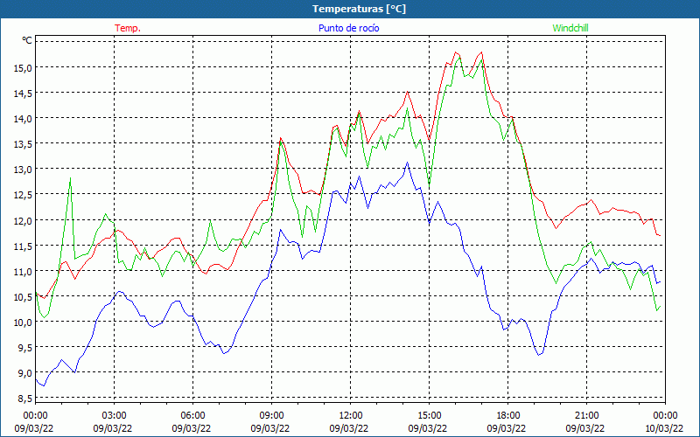Click the 12,0 y-axis value
The height and width of the screenshot is (437, 700).
point(24,220)
